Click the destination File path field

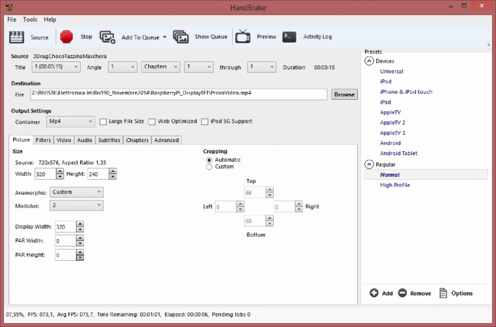[x=179, y=94]
